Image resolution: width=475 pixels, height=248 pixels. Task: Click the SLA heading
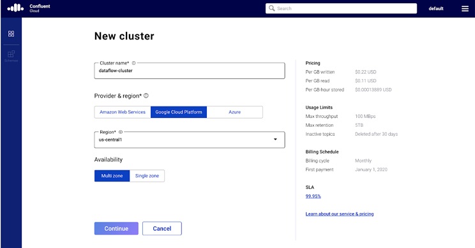click(310, 187)
